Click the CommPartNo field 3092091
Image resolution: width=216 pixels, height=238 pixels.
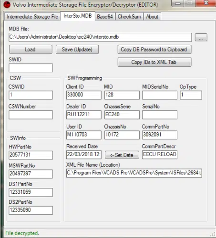(x=160, y=135)
